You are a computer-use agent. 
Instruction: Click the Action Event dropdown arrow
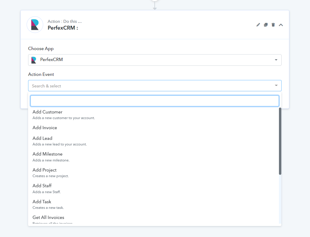point(276,85)
